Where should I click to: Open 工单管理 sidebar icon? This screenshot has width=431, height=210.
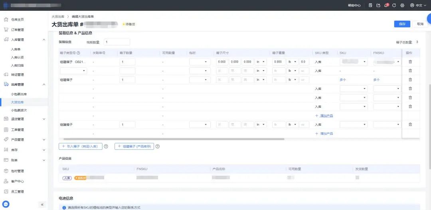(x=6, y=130)
